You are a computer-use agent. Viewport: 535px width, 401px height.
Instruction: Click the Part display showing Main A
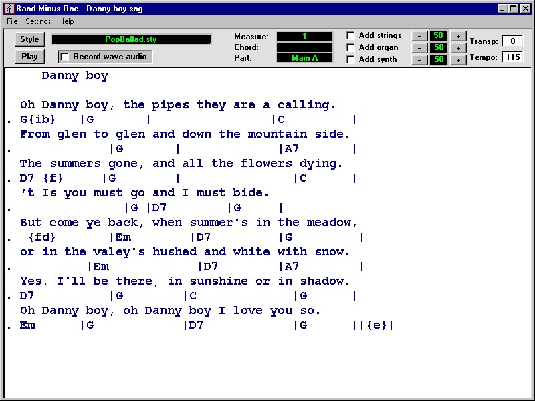pyautogui.click(x=304, y=58)
